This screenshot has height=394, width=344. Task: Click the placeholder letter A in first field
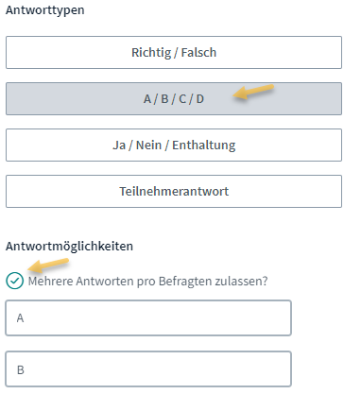(x=20, y=318)
